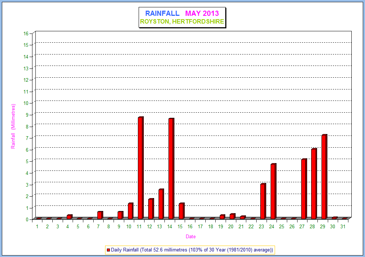Click the x-axis date label 22
Screen dimensions: 365x257
(x=251, y=226)
